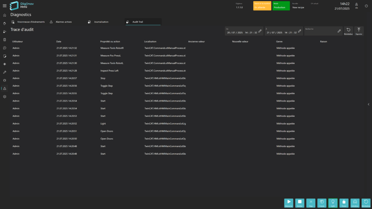372x209 pixels.
Task: Open the settings gear in the sidebar
Action: click(4, 97)
